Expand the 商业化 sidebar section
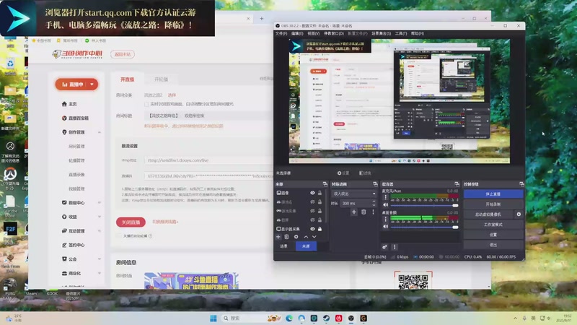 point(100,274)
